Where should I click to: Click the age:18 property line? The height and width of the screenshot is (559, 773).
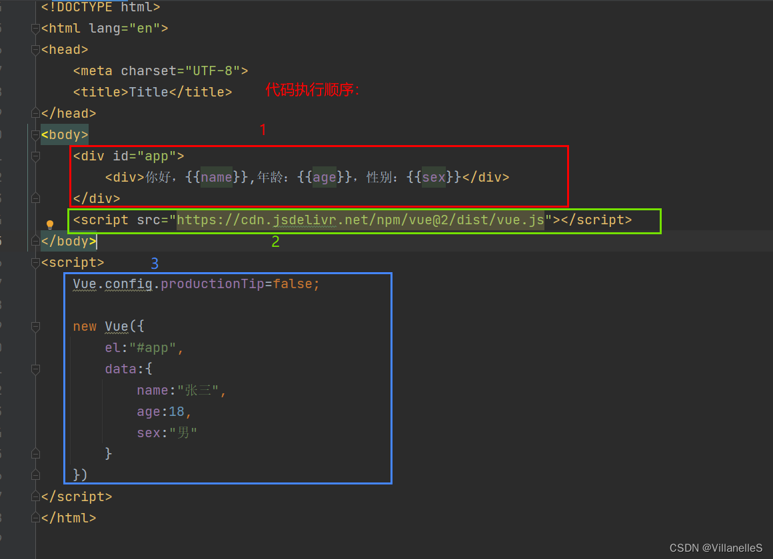click(164, 412)
